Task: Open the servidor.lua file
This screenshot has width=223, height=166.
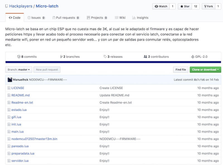Action: (20, 161)
